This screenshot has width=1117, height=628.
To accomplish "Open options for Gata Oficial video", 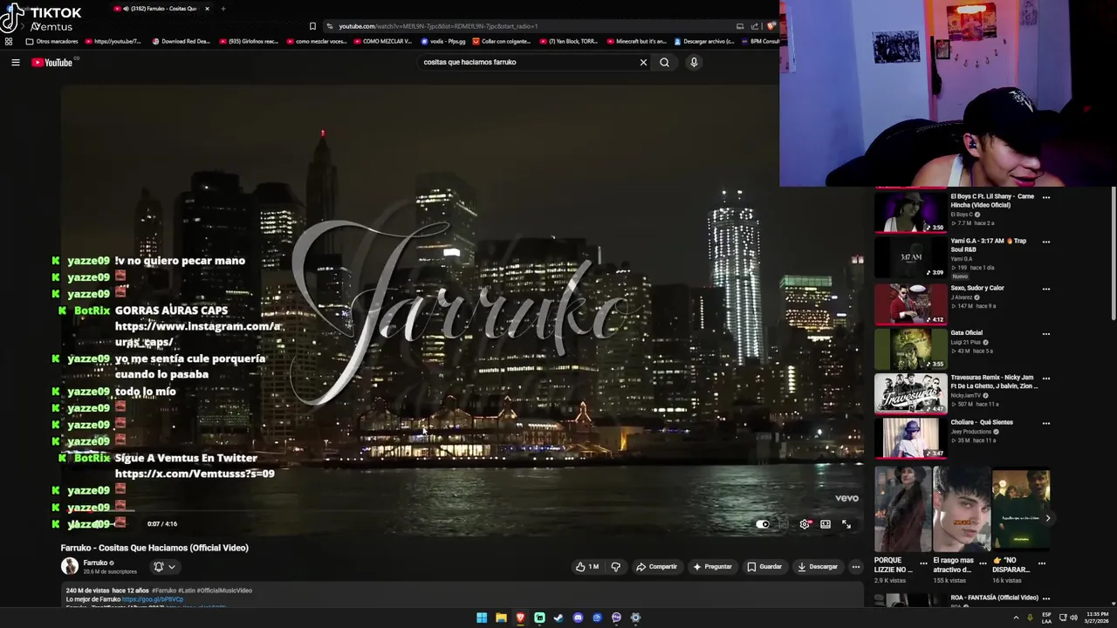I will 1046,333.
